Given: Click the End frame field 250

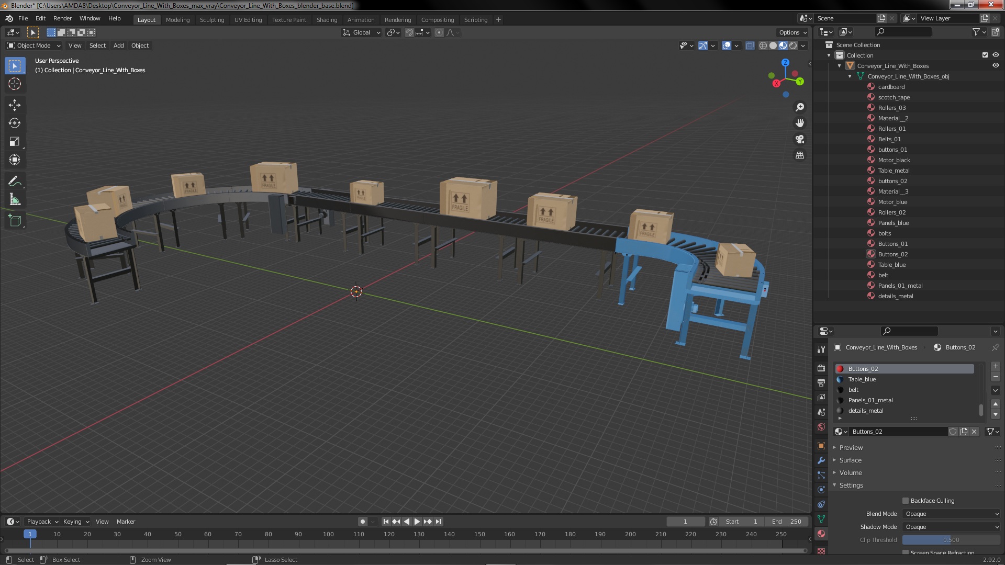Looking at the screenshot, I should (787, 522).
